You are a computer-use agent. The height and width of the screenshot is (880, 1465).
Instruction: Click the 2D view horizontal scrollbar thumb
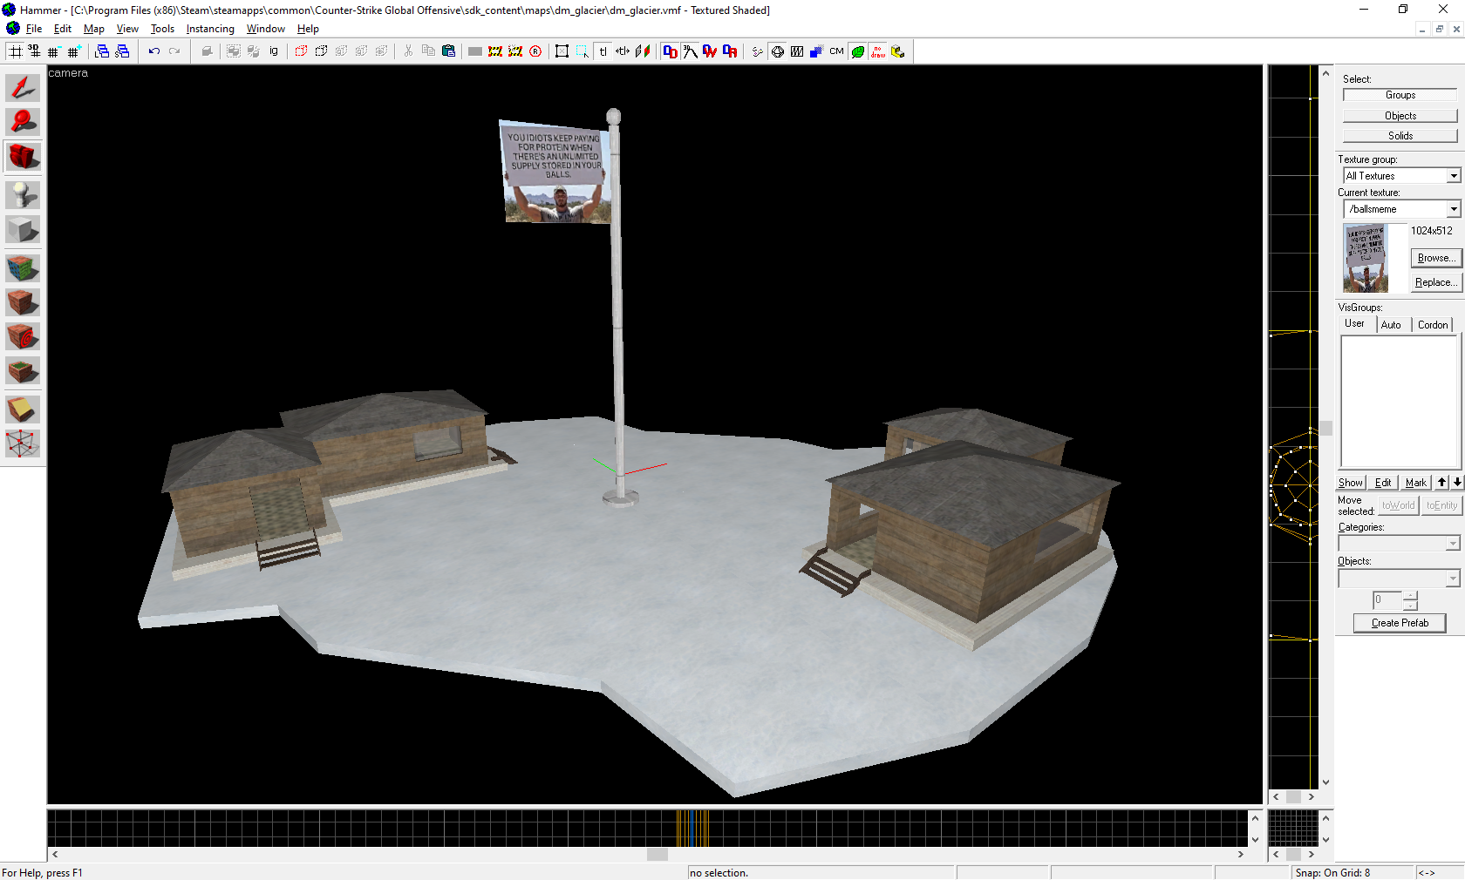pyautogui.click(x=658, y=855)
